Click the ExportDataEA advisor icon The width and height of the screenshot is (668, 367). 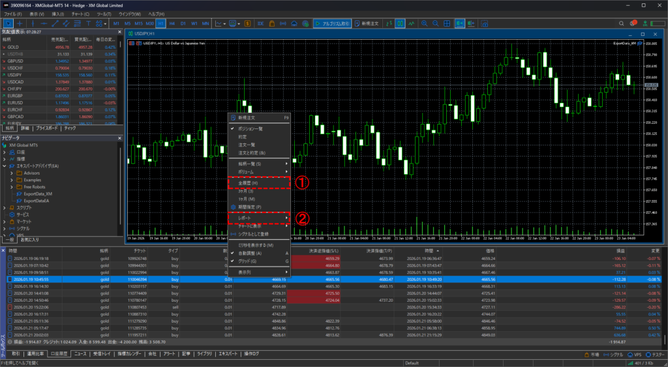(x=18, y=201)
